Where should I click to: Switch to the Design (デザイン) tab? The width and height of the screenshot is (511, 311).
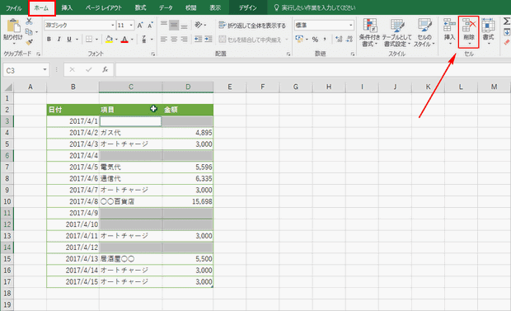(248, 7)
